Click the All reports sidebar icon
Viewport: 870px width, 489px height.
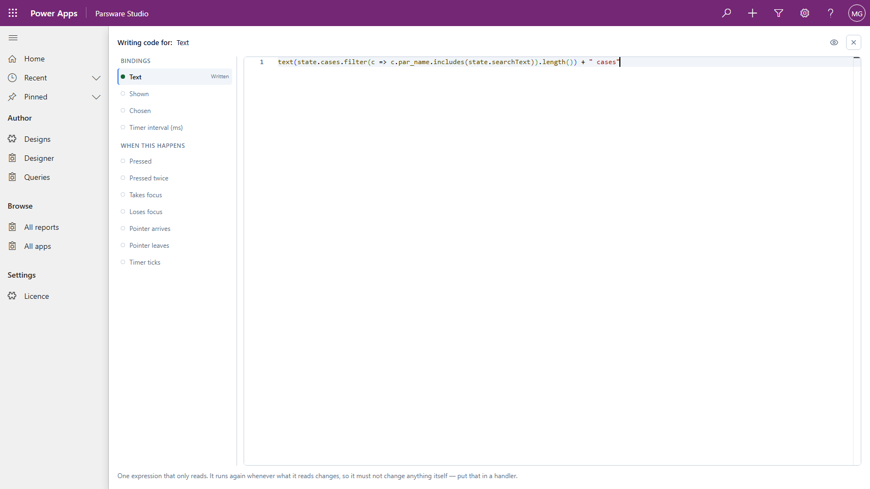click(x=13, y=227)
